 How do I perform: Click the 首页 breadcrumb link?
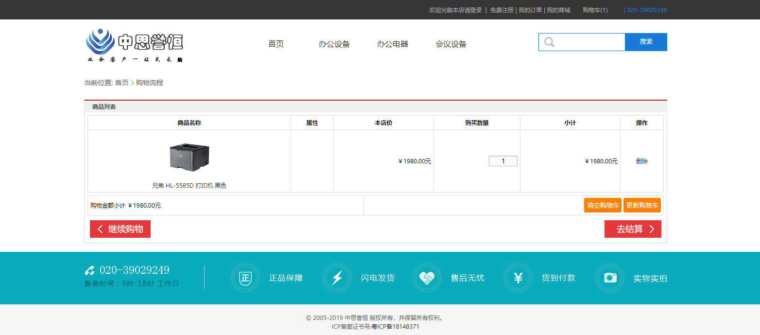click(x=121, y=83)
